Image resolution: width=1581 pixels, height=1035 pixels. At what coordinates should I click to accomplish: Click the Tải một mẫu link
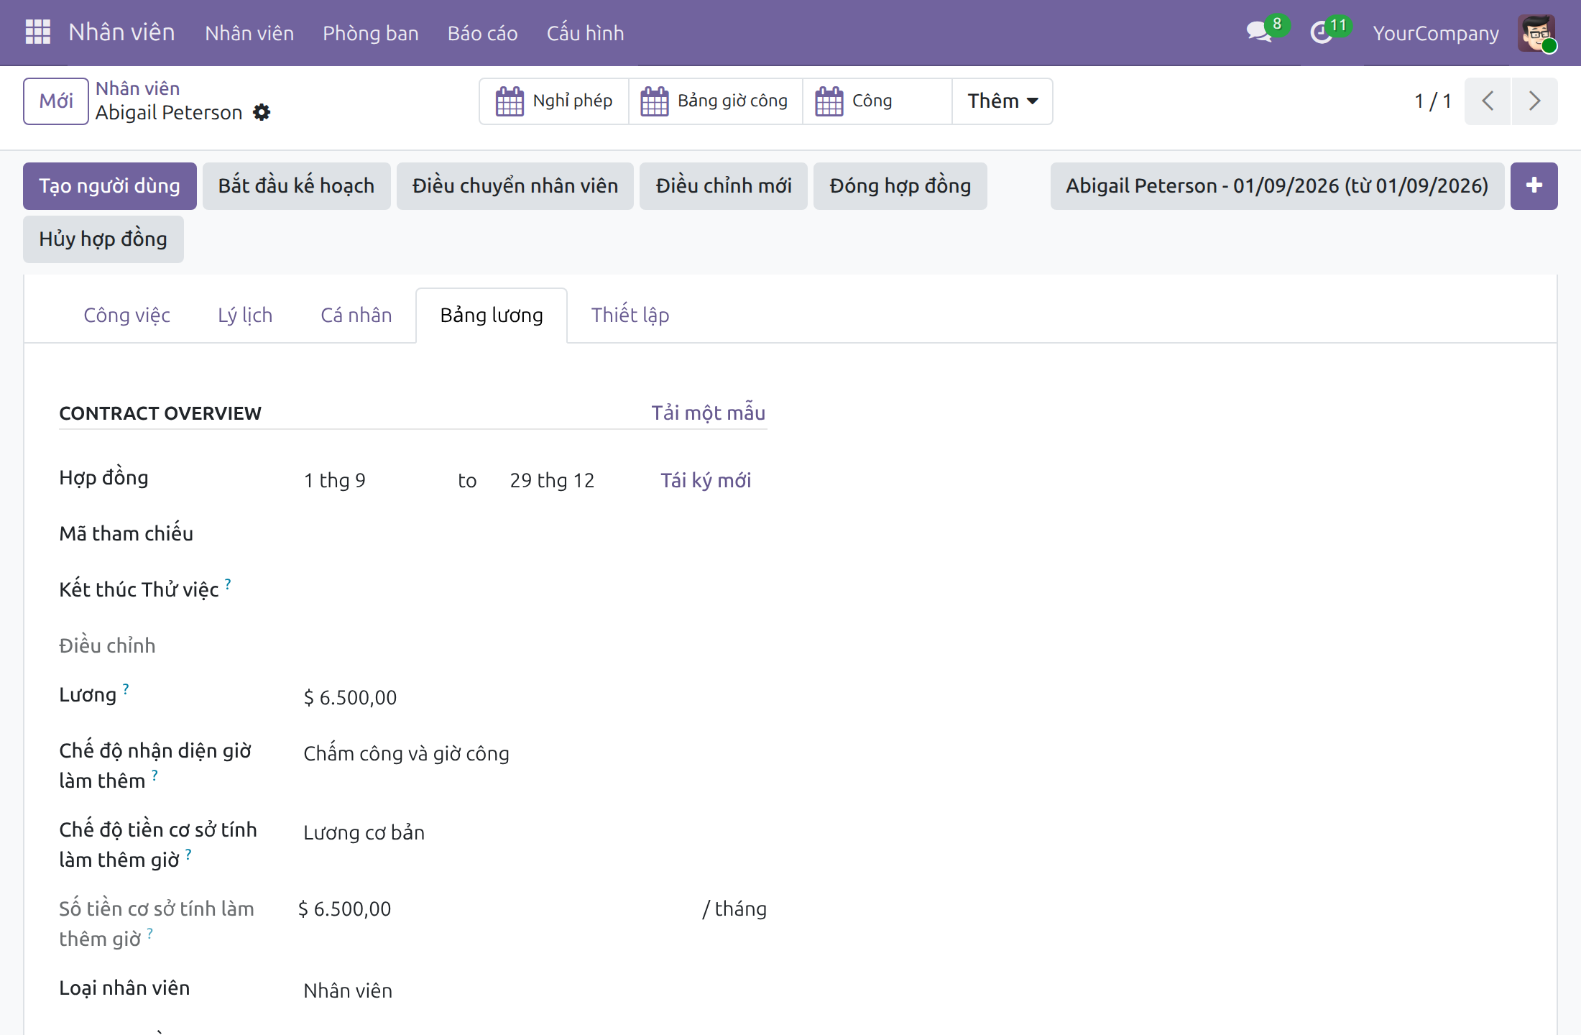tap(708, 413)
